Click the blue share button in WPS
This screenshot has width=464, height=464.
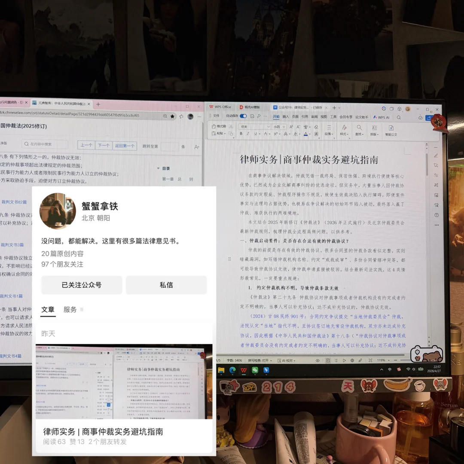(x=428, y=118)
